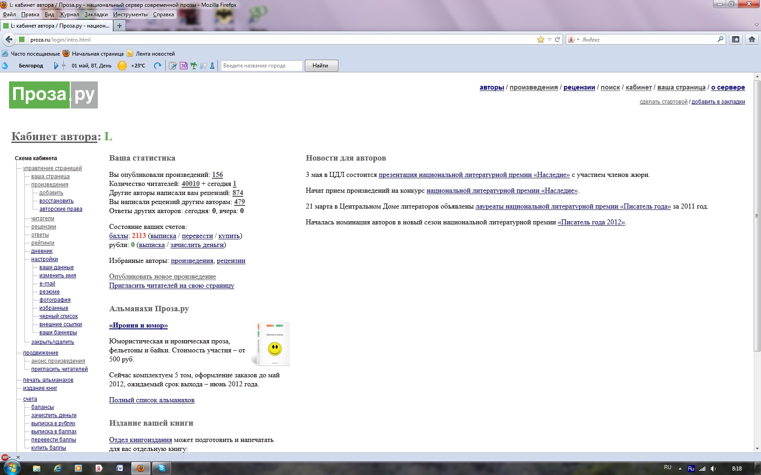Viewport: 761px width, 475px height.
Task: Expand the address bar history dropdown arrow
Action: pos(549,39)
